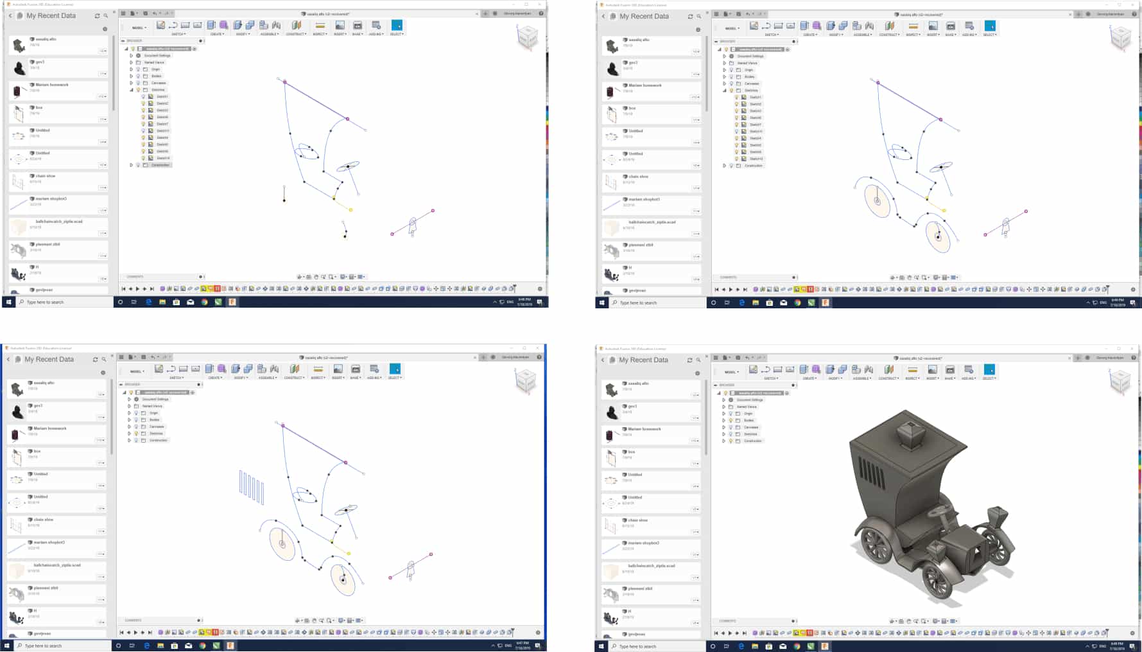Click plane icon above CONSTRUCT in top-right window

[x=890, y=26]
